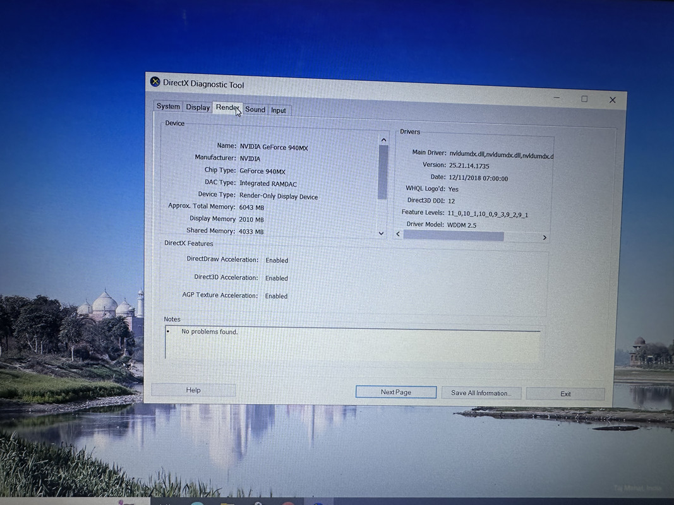This screenshot has width=674, height=505.
Task: Close the DirectX Diagnostic Tool window
Action: click(613, 100)
